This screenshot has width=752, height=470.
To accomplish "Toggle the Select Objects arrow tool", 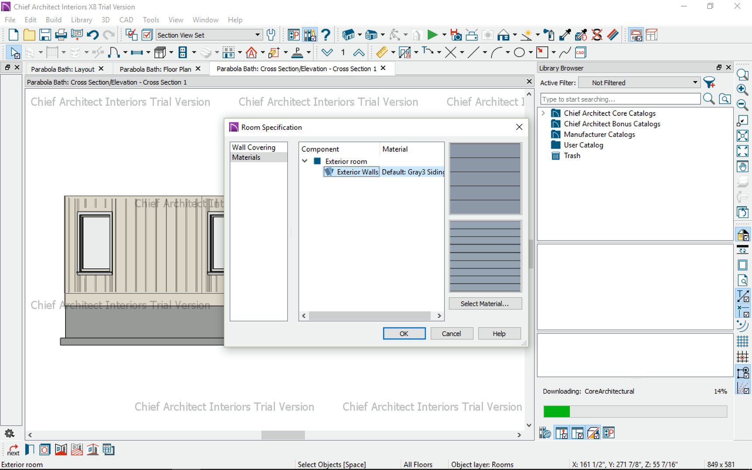I will coord(15,53).
